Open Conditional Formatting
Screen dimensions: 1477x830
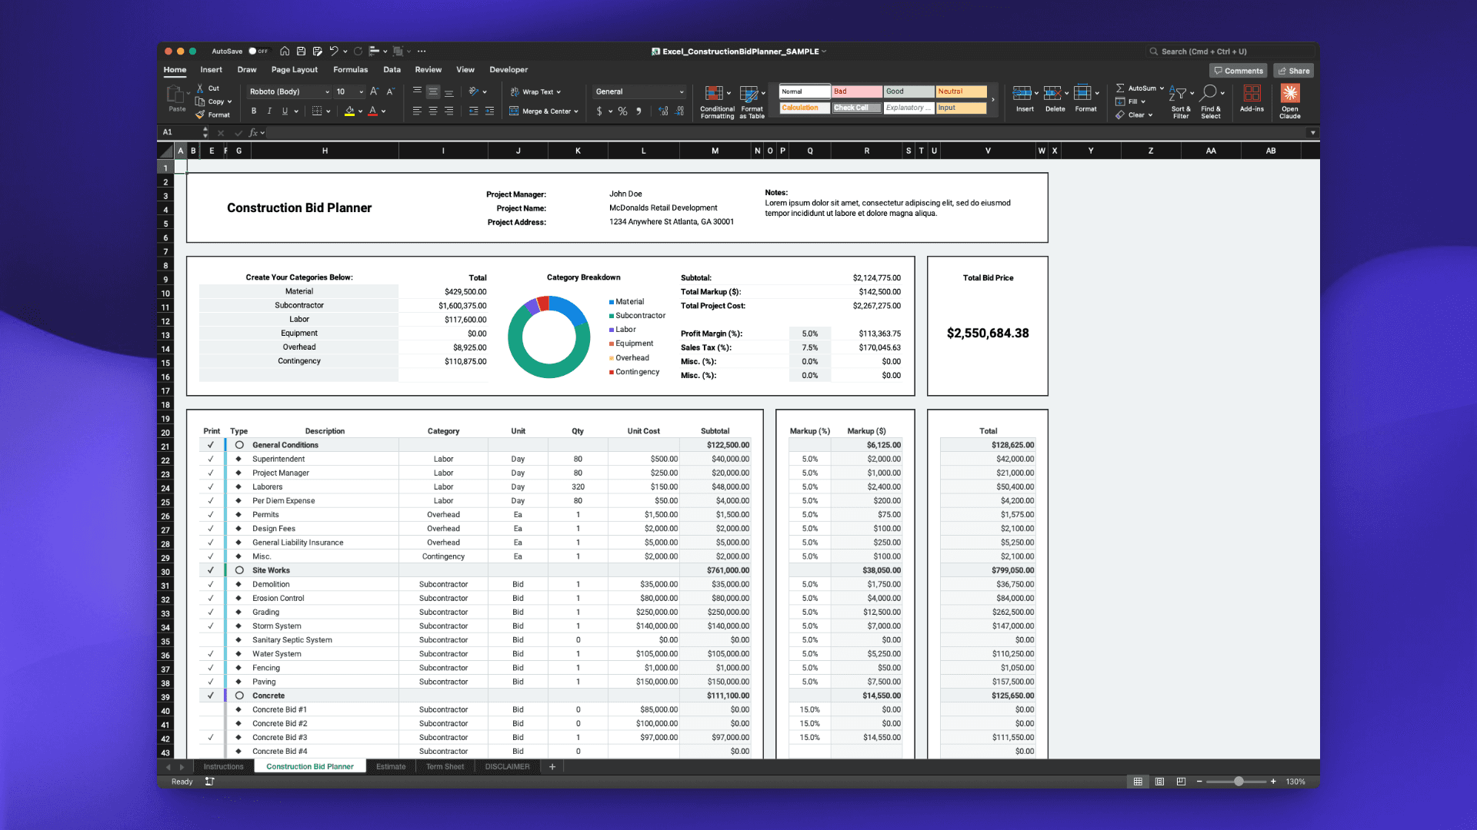pos(717,101)
